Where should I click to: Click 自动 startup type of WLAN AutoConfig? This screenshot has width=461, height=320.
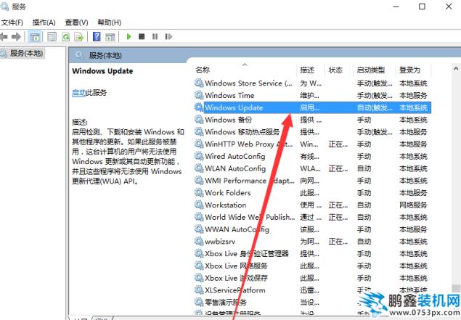click(364, 168)
